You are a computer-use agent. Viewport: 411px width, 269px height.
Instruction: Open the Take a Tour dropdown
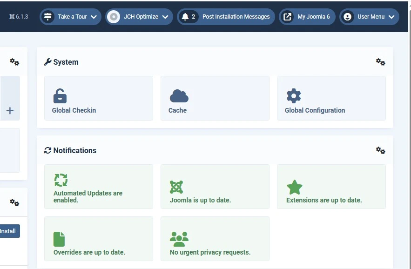(70, 17)
